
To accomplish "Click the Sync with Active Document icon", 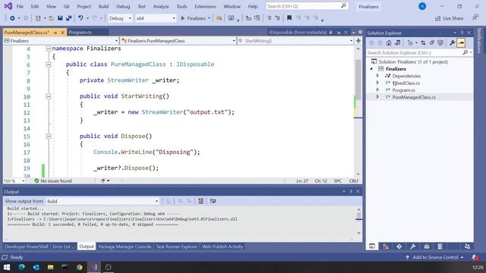I will [x=423, y=43].
